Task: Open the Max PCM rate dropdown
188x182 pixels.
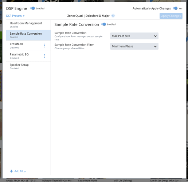Action: [134, 36]
